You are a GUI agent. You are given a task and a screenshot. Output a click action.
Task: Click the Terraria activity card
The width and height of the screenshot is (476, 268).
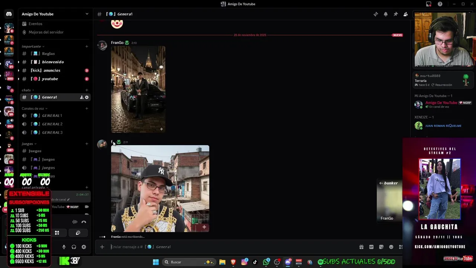(443, 80)
